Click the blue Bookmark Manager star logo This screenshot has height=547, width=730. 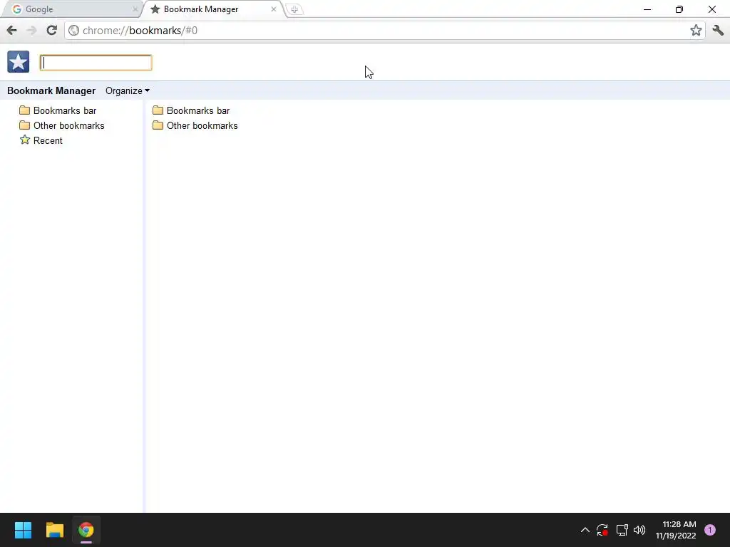(x=18, y=62)
